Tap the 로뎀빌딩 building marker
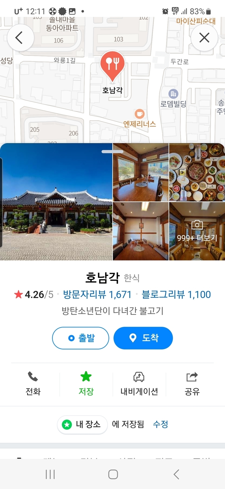The image size is (225, 489). click(173, 94)
